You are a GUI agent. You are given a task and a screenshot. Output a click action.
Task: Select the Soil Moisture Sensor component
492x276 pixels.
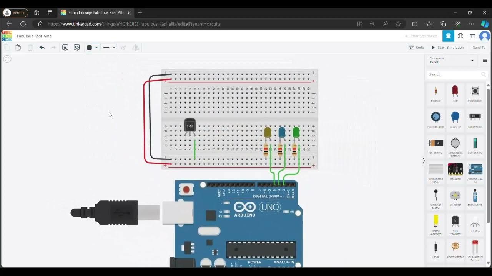475,251
